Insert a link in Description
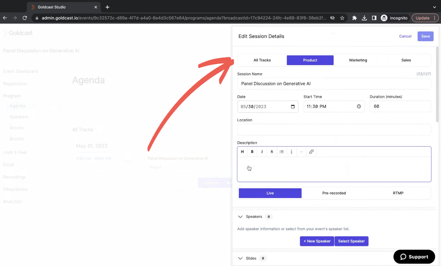This screenshot has height=266, width=441. [x=311, y=152]
